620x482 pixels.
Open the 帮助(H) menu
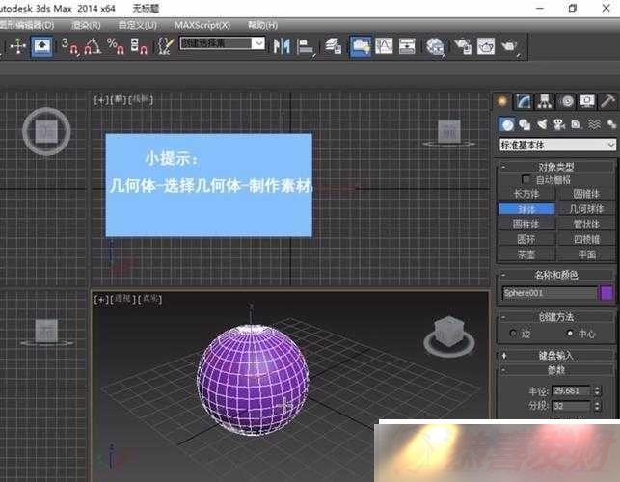[262, 25]
